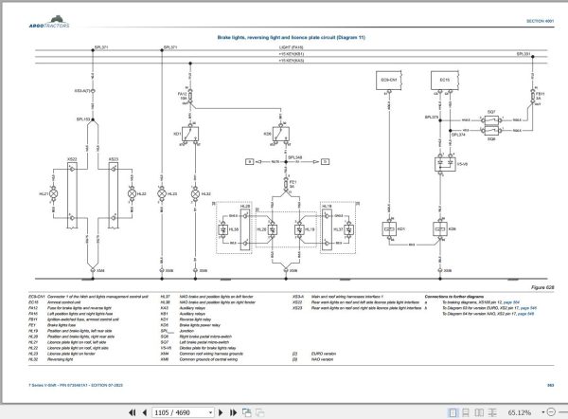Click the EC15 control unit box in diagram
The image size is (568, 419).
point(445,81)
